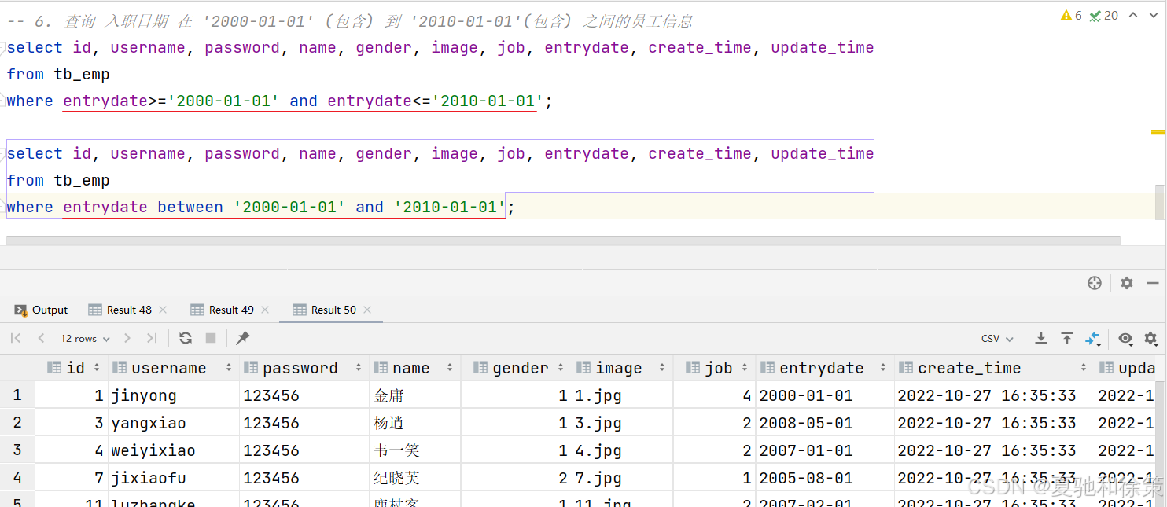Click the name cell 金庸

pos(414,395)
